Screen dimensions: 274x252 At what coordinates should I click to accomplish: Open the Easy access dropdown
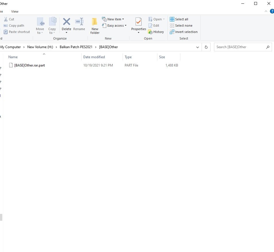tap(114, 26)
